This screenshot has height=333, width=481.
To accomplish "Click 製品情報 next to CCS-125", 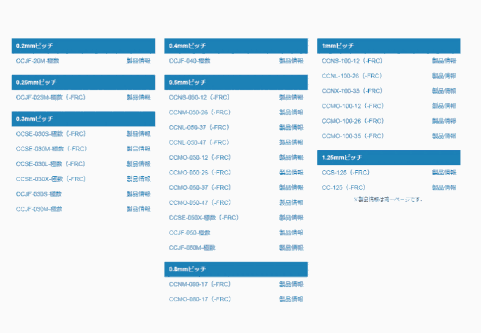I will (444, 173).
